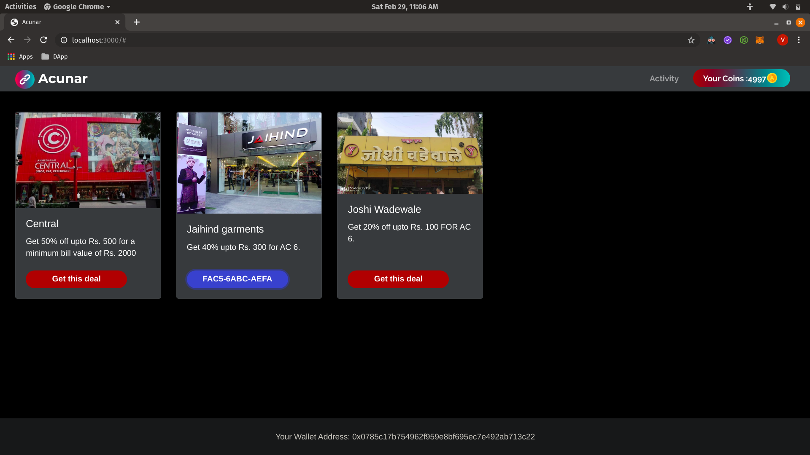Open Chrome's three-dot menu
The image size is (810, 455).
(x=799, y=40)
